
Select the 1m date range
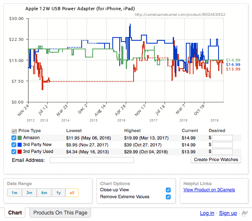click(14, 192)
